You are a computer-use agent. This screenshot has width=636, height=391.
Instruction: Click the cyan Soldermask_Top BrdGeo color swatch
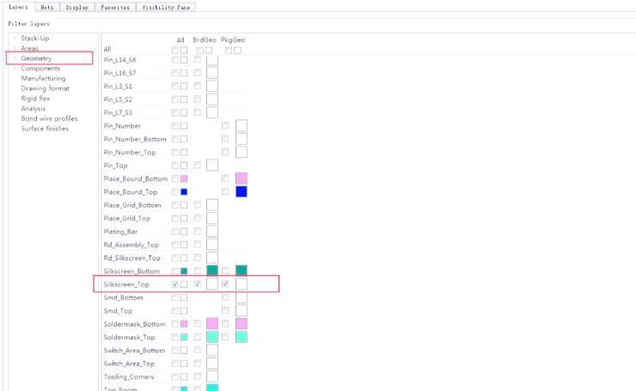pyautogui.click(x=212, y=337)
